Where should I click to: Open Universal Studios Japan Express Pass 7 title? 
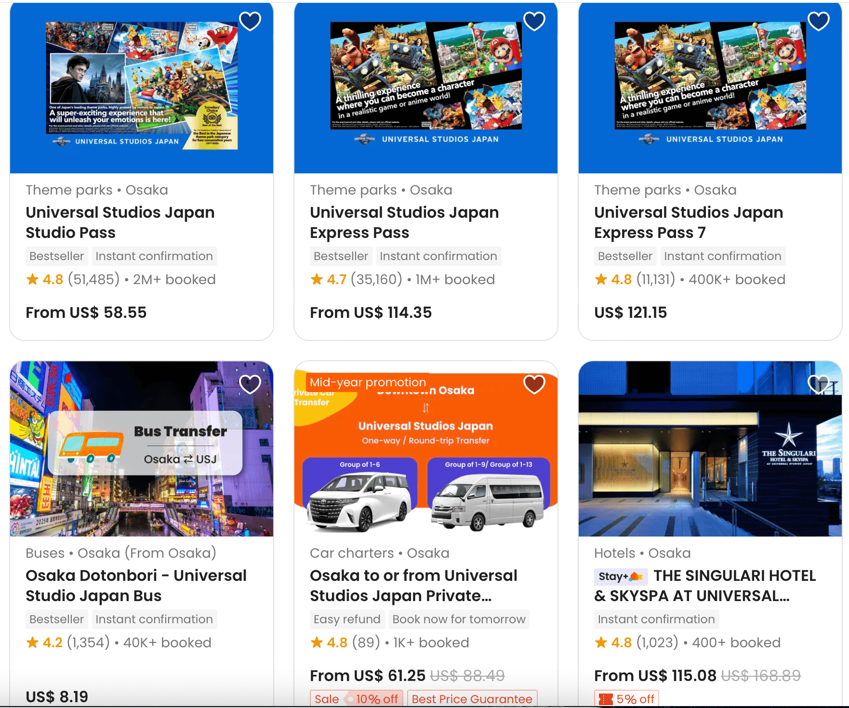click(689, 223)
